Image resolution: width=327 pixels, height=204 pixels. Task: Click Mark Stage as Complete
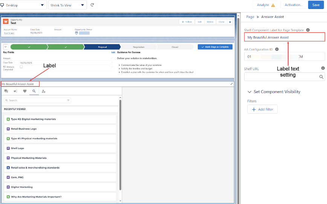(215, 47)
